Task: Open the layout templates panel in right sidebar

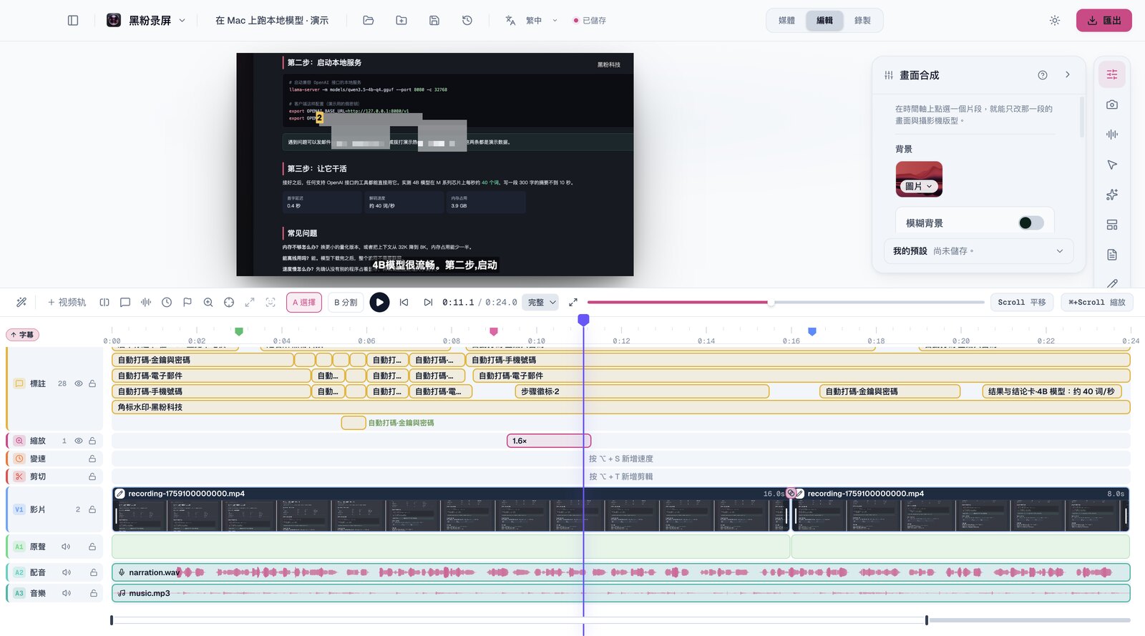Action: tap(1112, 225)
